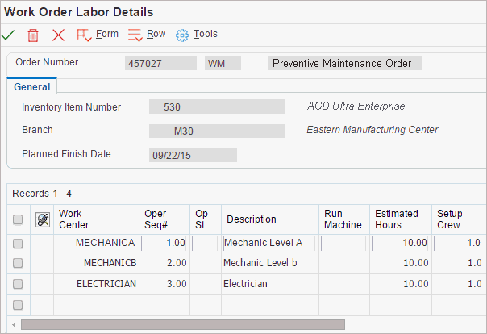Click the Description column header

point(252,219)
